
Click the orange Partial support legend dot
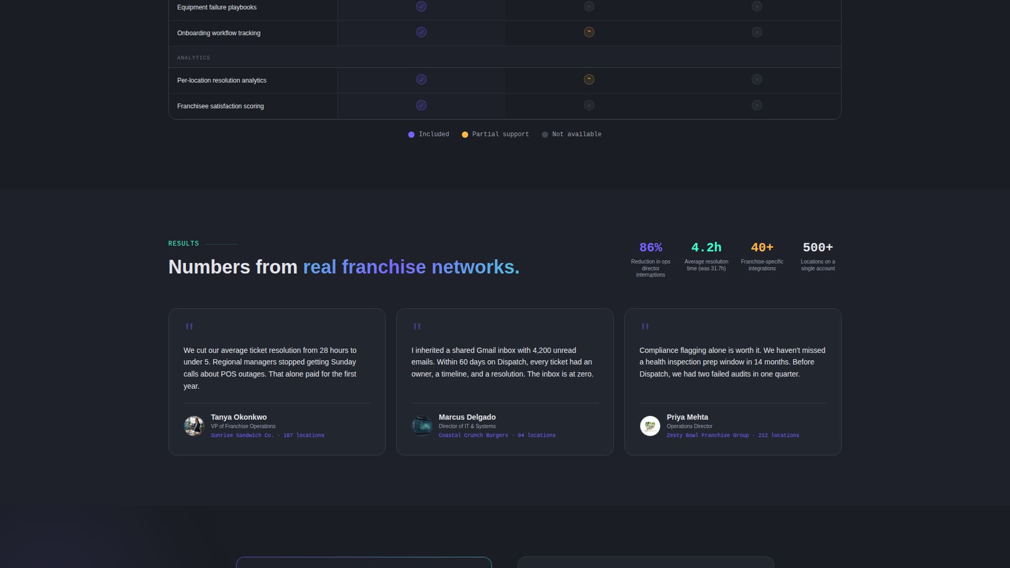(465, 135)
